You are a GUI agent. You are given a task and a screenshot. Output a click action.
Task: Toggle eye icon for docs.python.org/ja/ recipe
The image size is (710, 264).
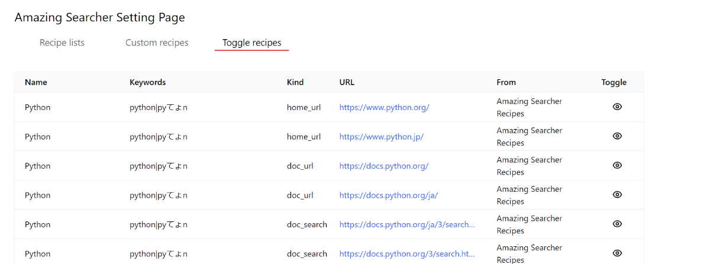tap(617, 195)
